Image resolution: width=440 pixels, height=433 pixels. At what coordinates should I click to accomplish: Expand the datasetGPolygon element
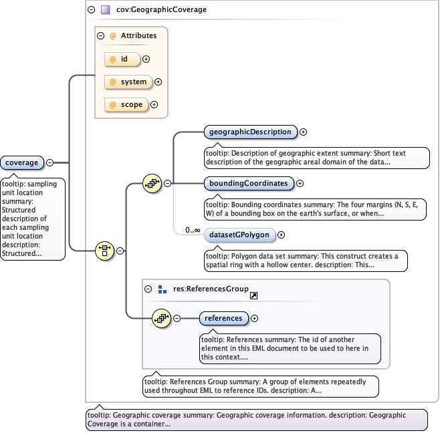(x=281, y=235)
